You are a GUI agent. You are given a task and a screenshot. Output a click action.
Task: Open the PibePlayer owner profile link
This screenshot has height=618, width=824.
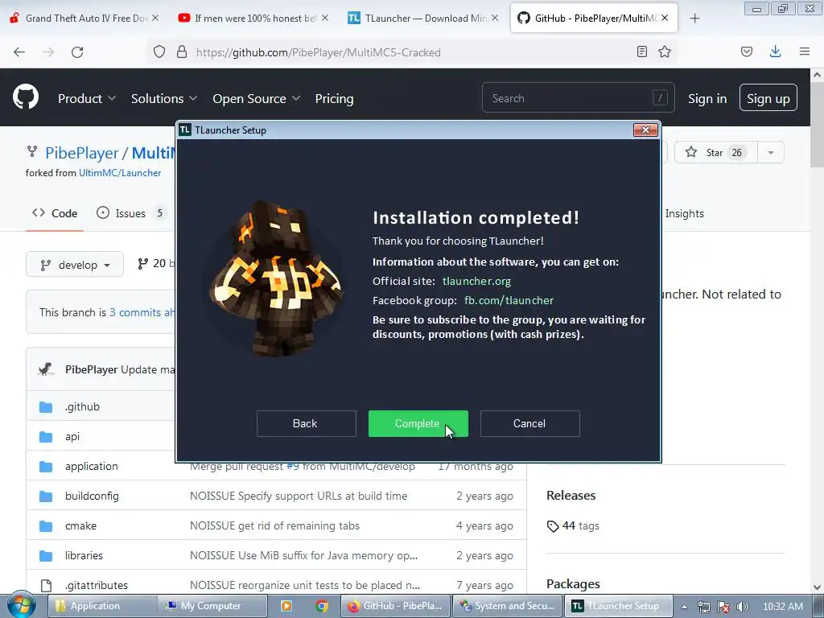pos(81,153)
